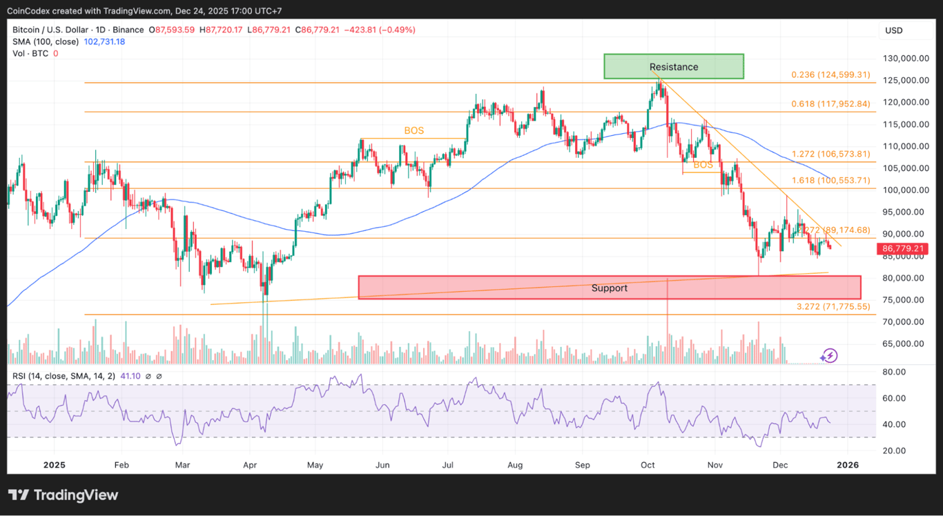Open the Binance exchange selector

[x=128, y=30]
